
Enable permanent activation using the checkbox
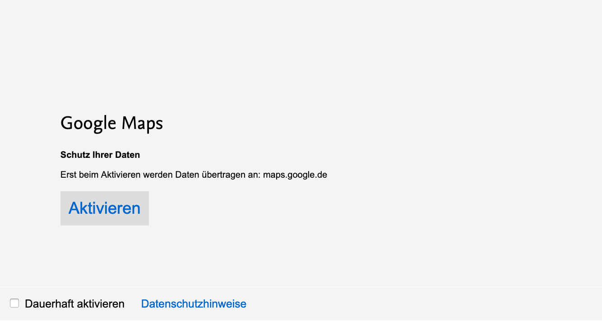14,304
